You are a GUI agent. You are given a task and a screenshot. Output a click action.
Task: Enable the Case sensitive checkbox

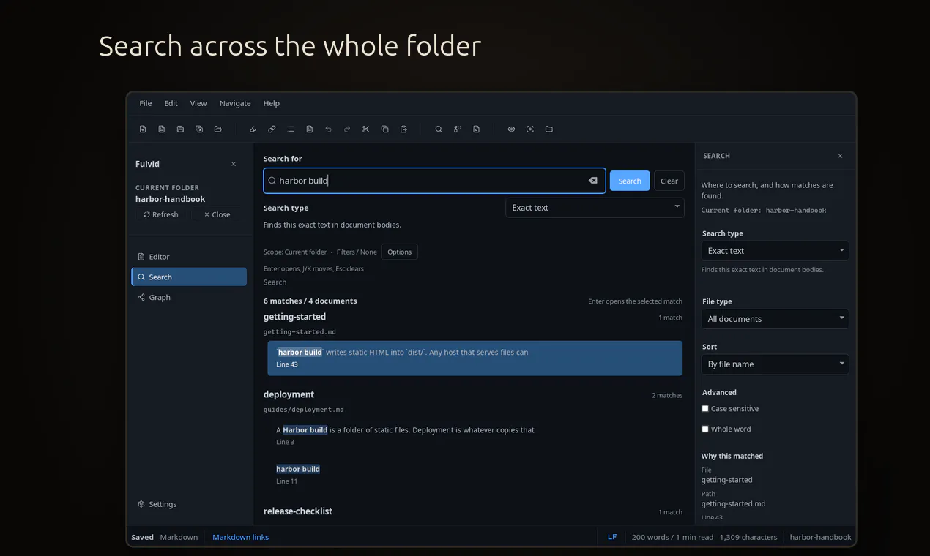click(705, 409)
